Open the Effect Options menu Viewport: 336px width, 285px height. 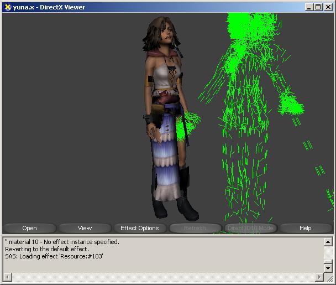139,228
